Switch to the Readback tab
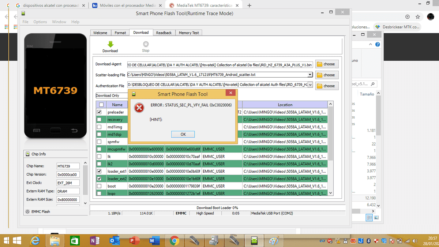This screenshot has height=247, width=439. (164, 33)
